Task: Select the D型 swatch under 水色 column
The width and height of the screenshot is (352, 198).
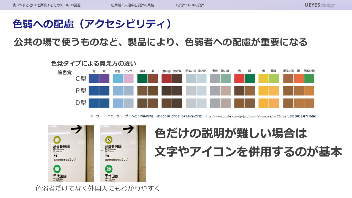Action: point(118,103)
